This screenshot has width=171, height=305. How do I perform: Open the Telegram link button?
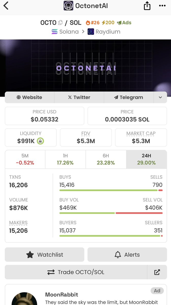[129, 97]
